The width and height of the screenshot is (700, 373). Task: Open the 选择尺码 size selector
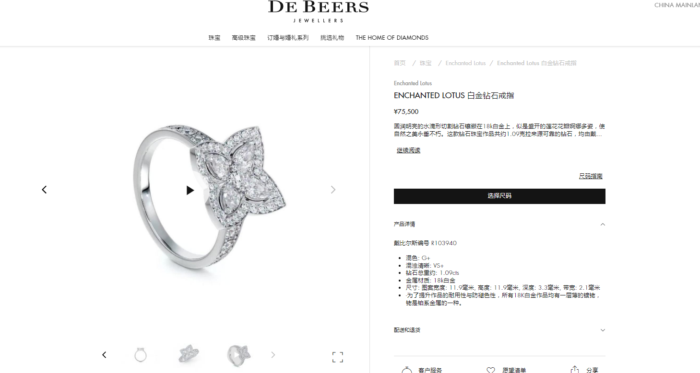(x=499, y=196)
